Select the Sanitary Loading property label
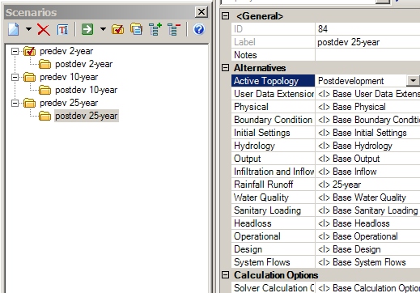This screenshot has height=293, width=420. [267, 210]
